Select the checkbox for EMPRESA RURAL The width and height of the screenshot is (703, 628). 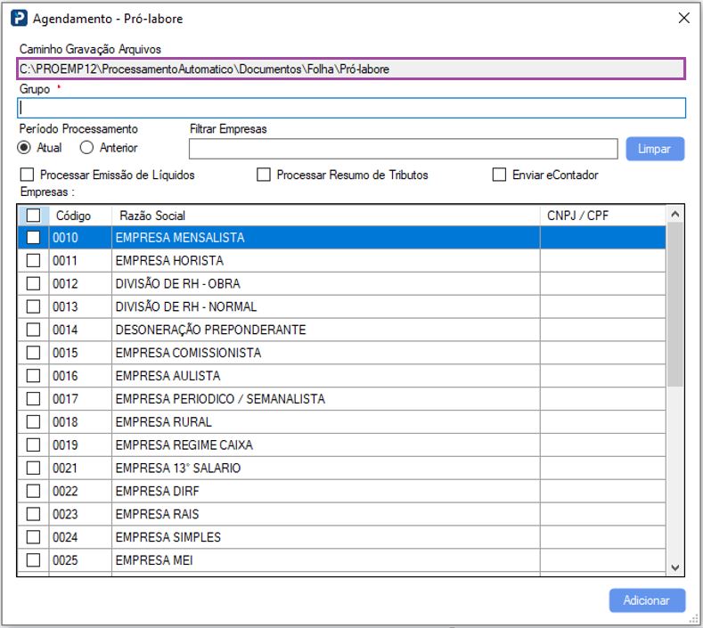[x=33, y=422]
